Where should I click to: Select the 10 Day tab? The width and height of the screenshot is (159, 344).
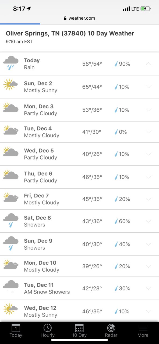tap(79, 331)
